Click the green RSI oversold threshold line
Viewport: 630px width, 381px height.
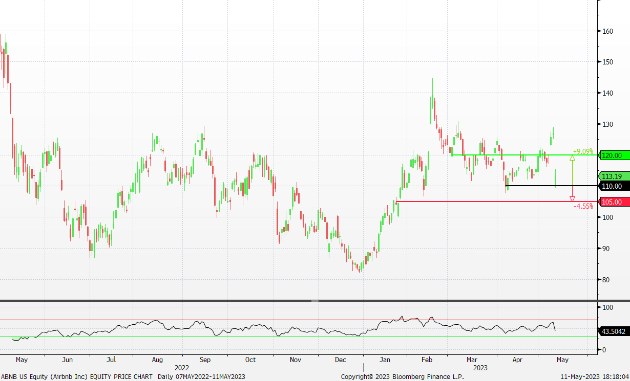click(x=299, y=337)
